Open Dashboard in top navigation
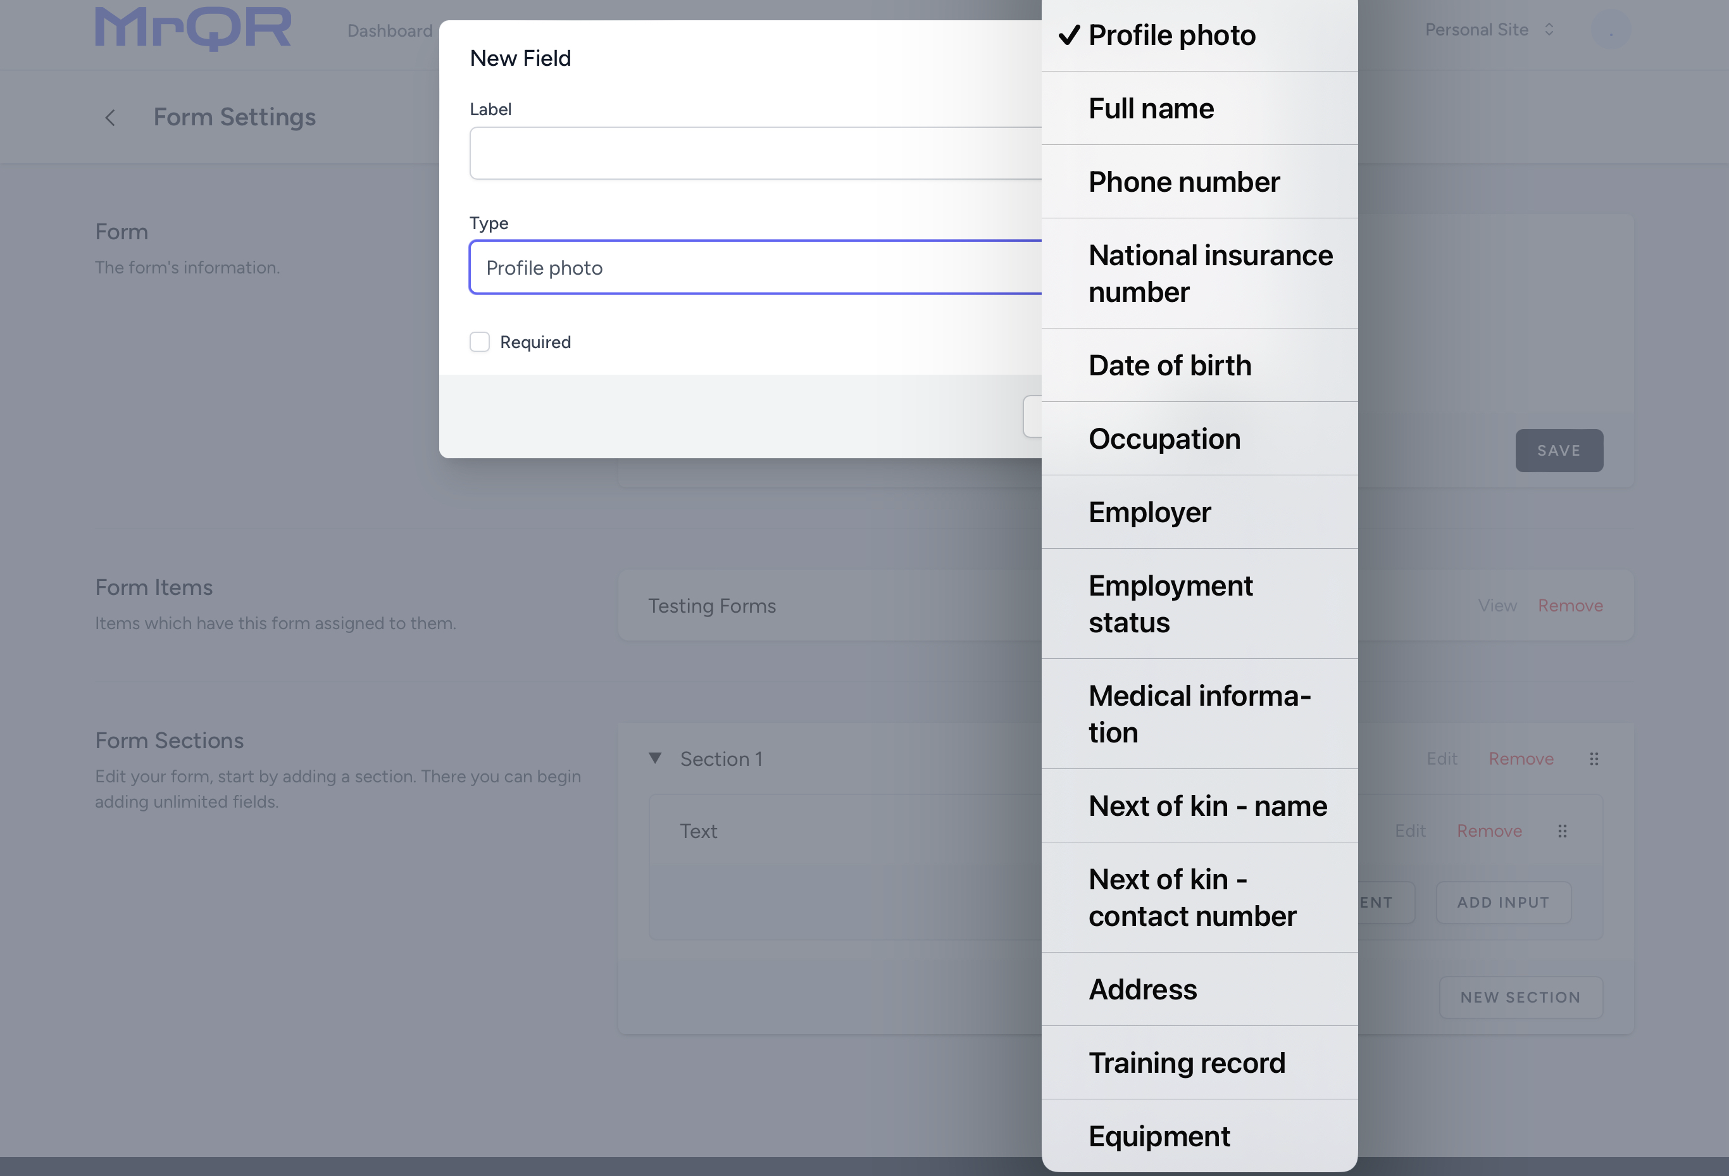The width and height of the screenshot is (1729, 1176). [x=390, y=30]
